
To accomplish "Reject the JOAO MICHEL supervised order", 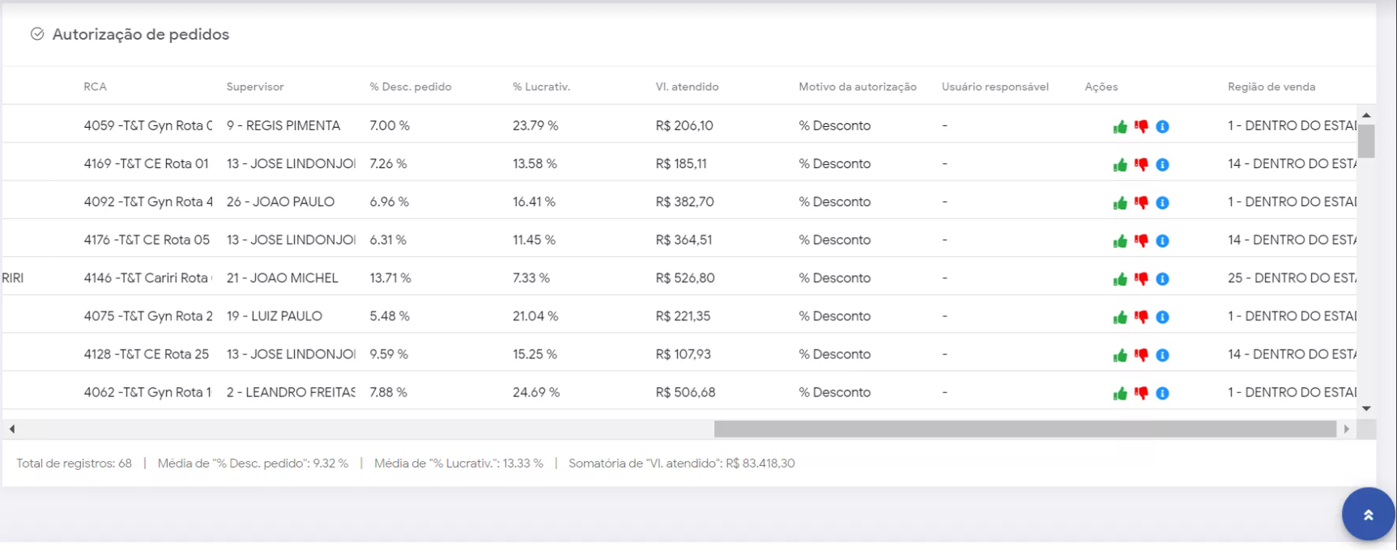I will point(1141,278).
